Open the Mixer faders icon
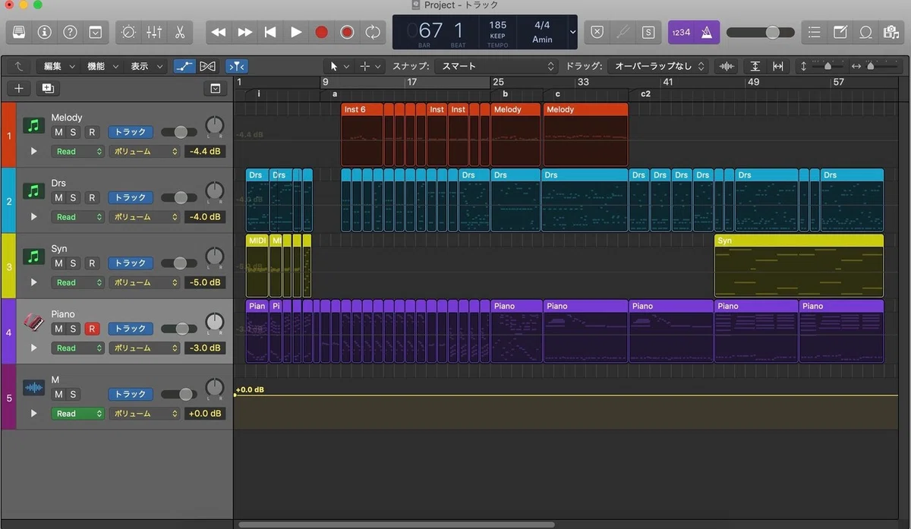Image resolution: width=911 pixels, height=529 pixels. point(154,32)
